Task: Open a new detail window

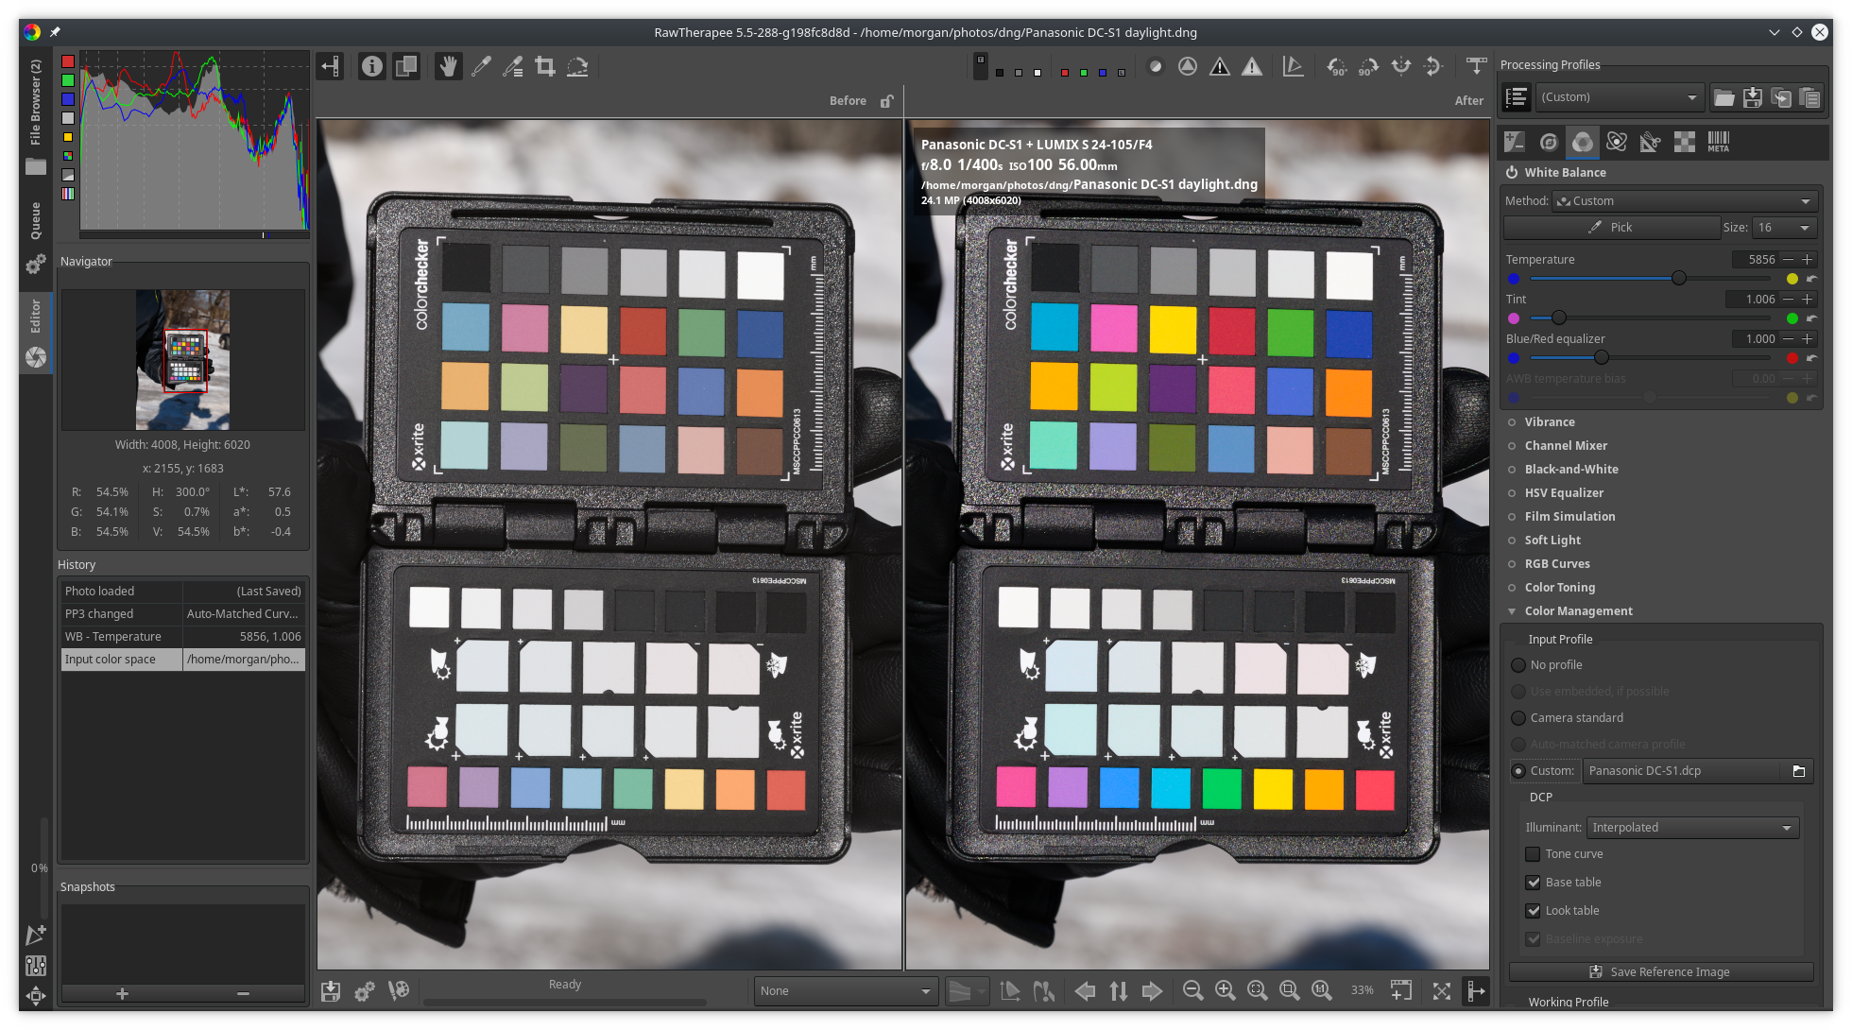Action: click(x=1401, y=990)
